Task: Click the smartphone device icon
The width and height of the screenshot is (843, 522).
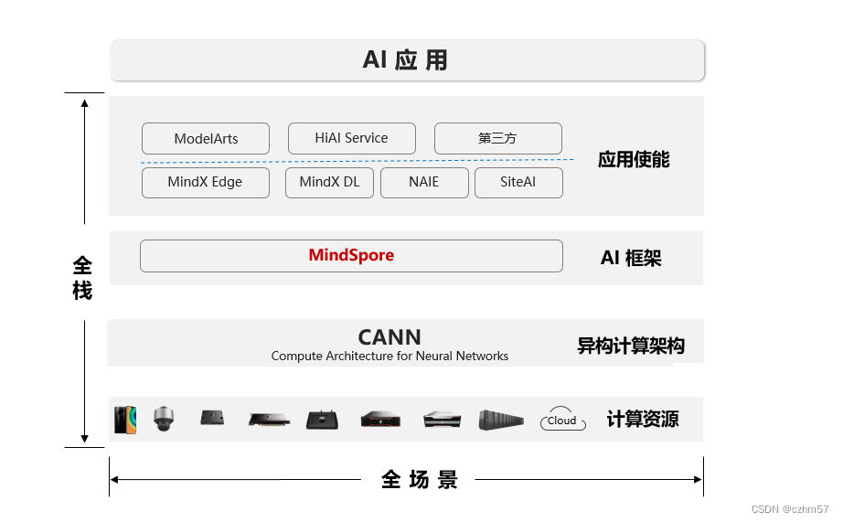Action: 125,420
